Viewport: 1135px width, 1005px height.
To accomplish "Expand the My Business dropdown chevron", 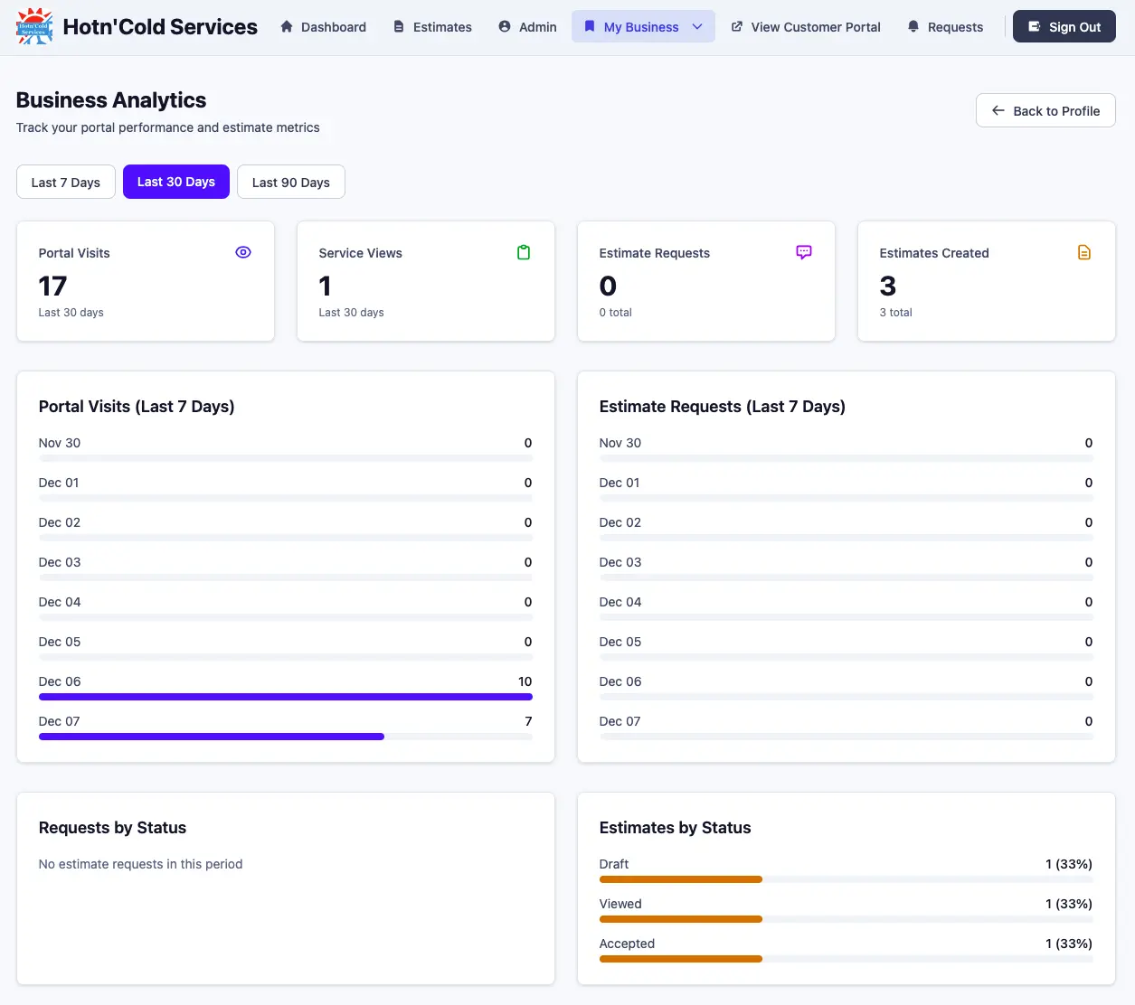I will tap(697, 27).
